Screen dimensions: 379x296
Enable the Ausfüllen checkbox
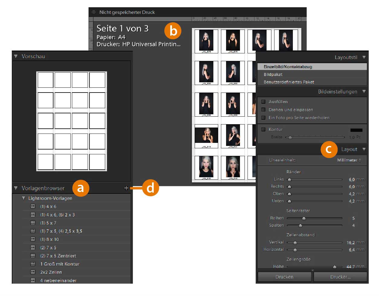(x=263, y=102)
